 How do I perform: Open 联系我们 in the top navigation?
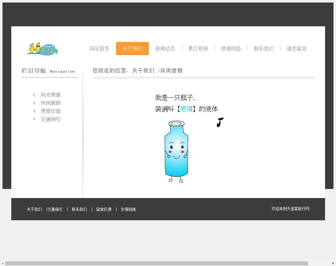tap(264, 49)
